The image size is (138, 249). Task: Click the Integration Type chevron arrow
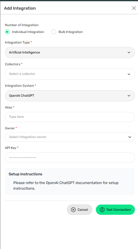[x=129, y=53]
